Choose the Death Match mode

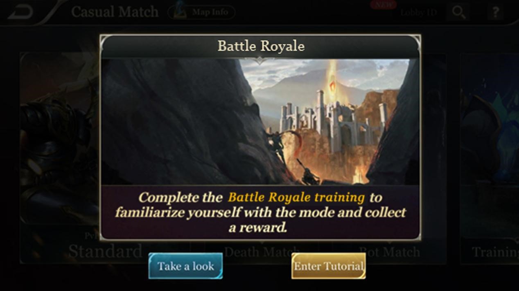[262, 252]
